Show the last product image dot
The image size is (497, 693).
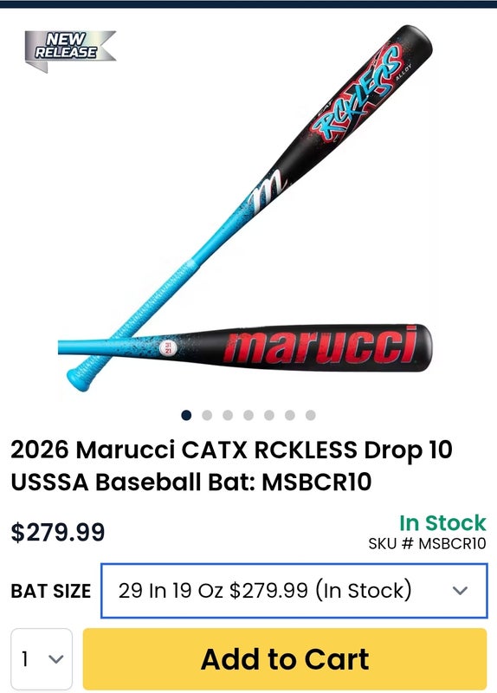(311, 415)
